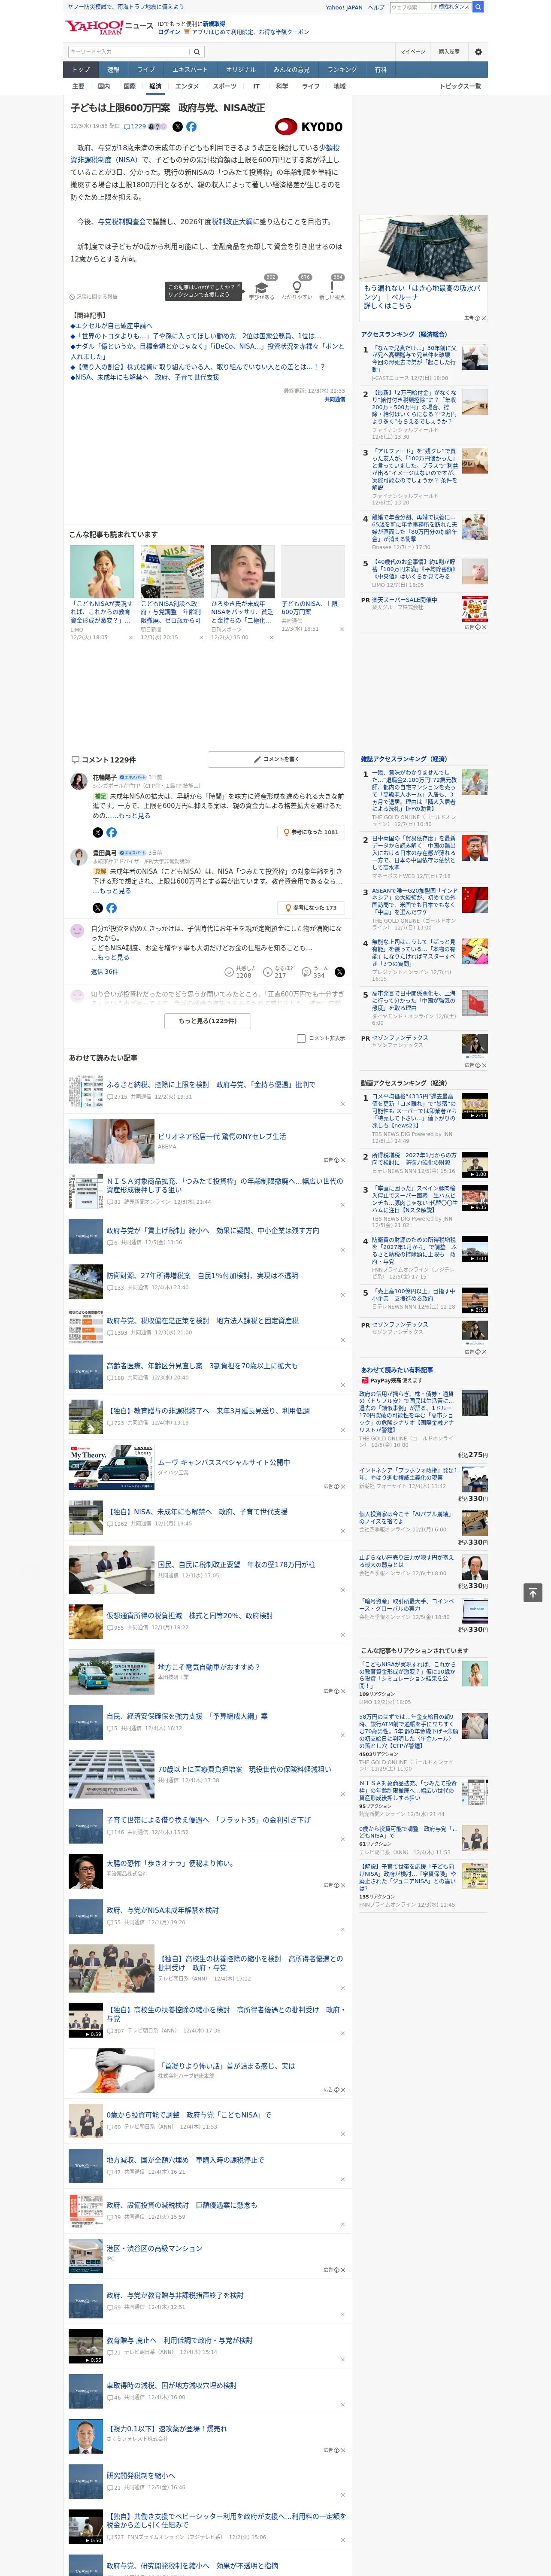551x2576 pixels.
Task: Click the 共感した 1208 reaction face
Action: pos(229,971)
